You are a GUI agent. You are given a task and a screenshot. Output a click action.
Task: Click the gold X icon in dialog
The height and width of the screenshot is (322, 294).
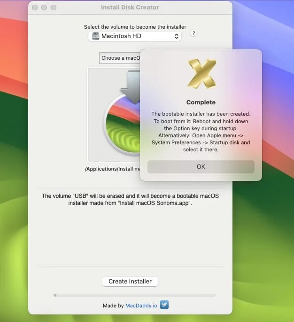201,73
